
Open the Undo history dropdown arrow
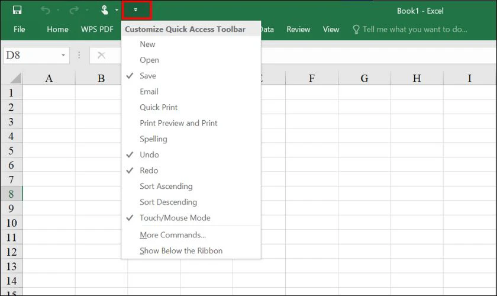[58, 10]
